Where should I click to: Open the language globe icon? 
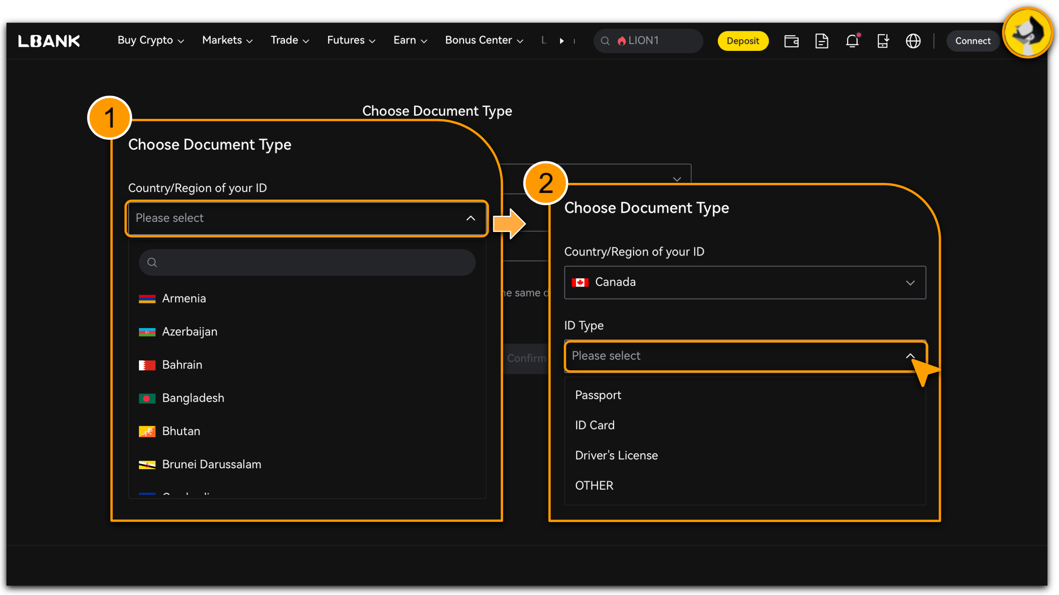click(913, 41)
